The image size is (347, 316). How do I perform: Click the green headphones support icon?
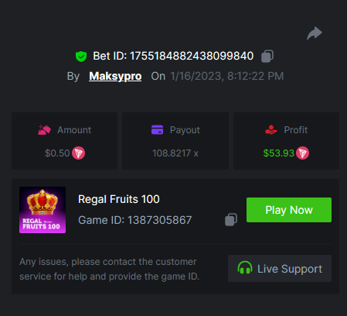point(245,268)
